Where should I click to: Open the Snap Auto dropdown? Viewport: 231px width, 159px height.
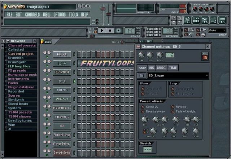(217, 31)
